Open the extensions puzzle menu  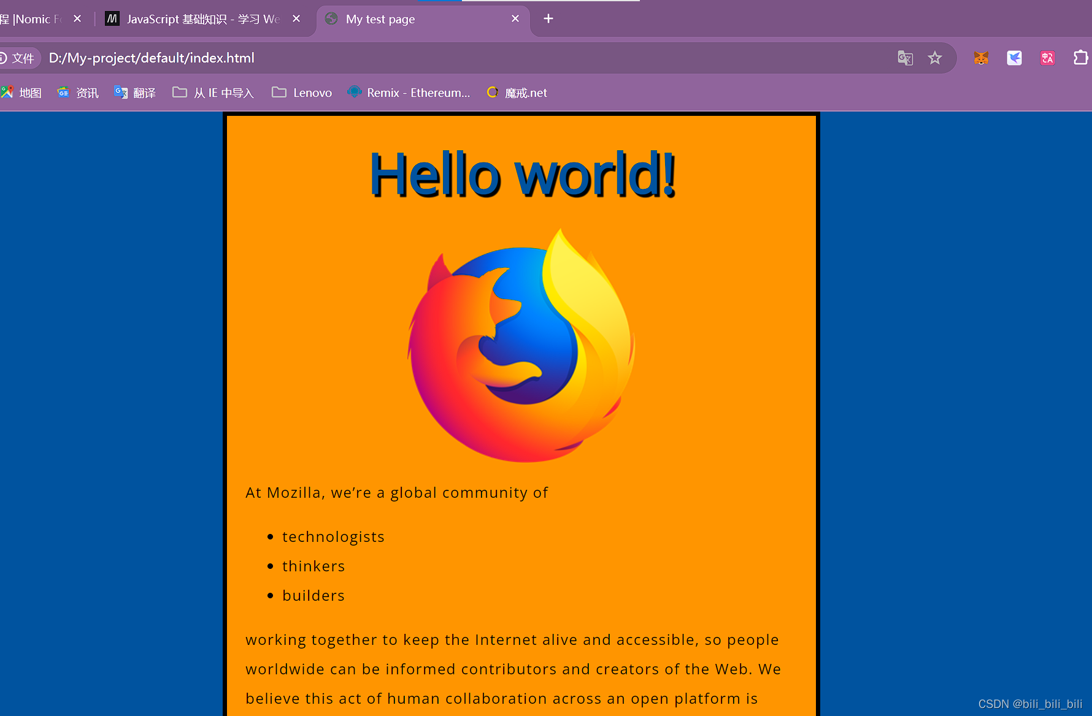click(1080, 58)
